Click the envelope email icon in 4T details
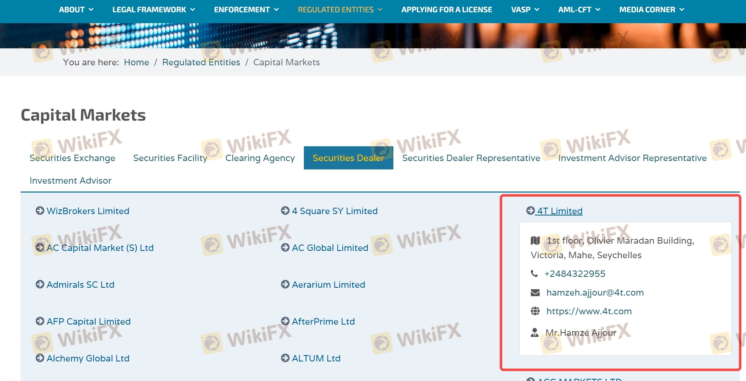Screen dimensions: 746x381 535,293
